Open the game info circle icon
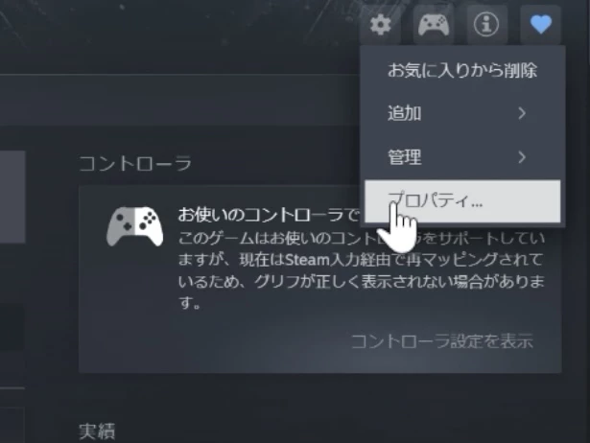590x443 pixels. point(487,25)
